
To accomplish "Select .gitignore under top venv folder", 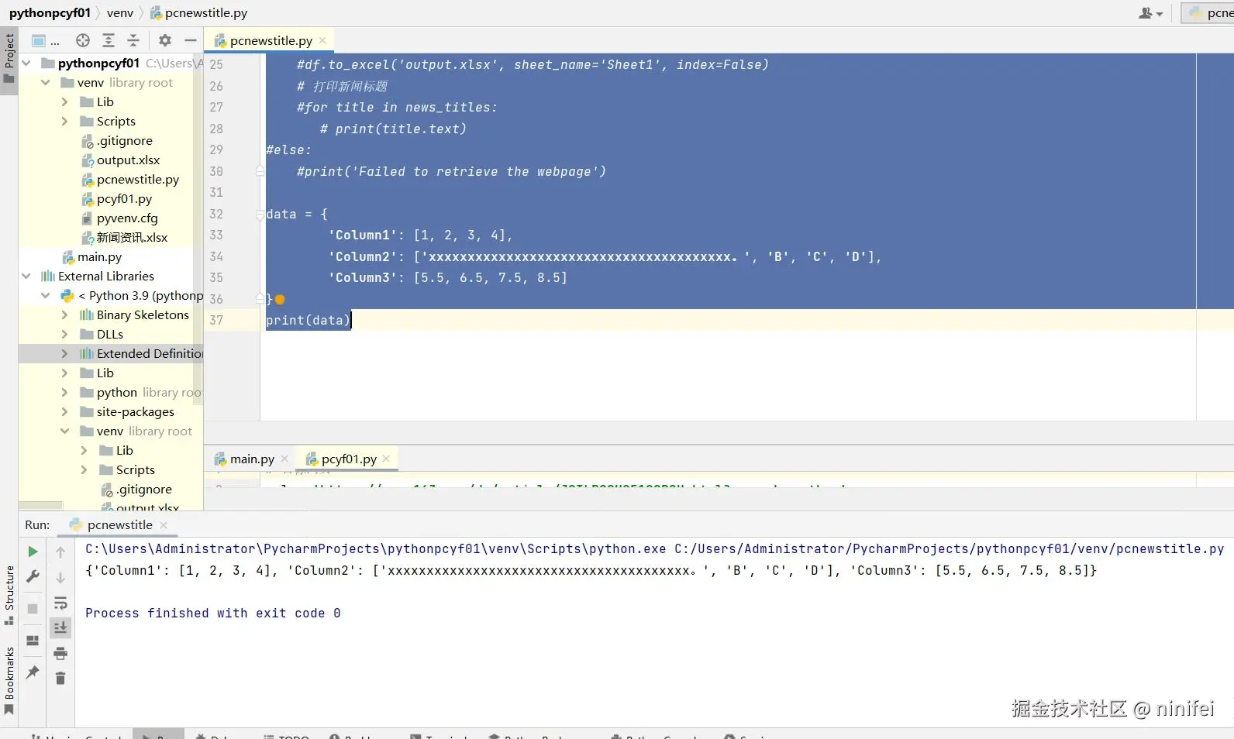I will click(124, 140).
